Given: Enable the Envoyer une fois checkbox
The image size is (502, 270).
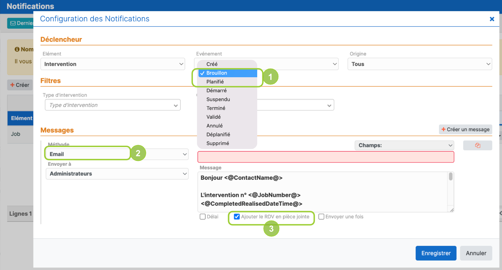Looking at the screenshot, I should coord(321,217).
